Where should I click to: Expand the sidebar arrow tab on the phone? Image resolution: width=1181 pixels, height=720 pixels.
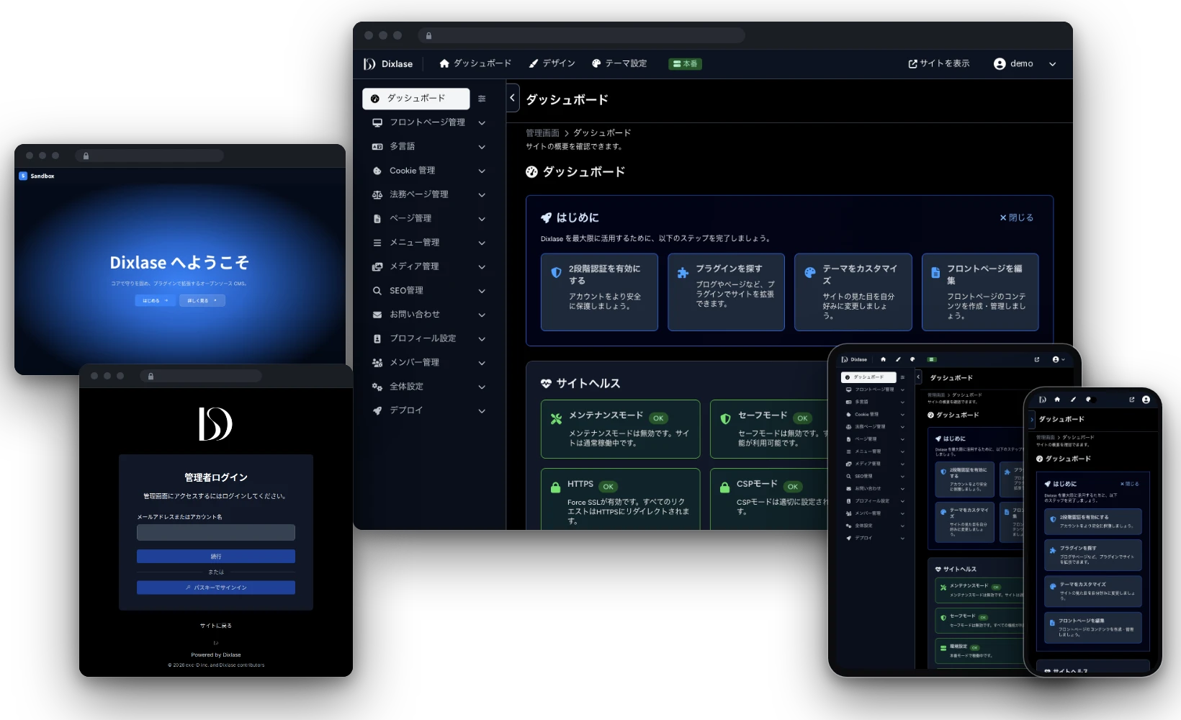[1031, 419]
